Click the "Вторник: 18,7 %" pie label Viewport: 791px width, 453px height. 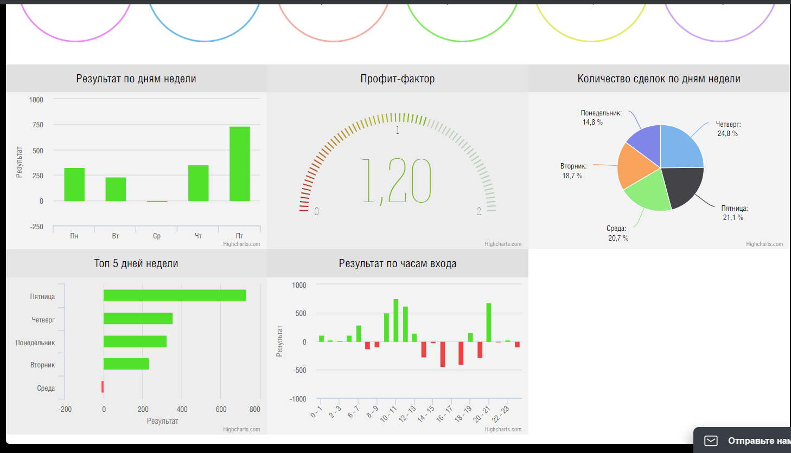(x=573, y=171)
